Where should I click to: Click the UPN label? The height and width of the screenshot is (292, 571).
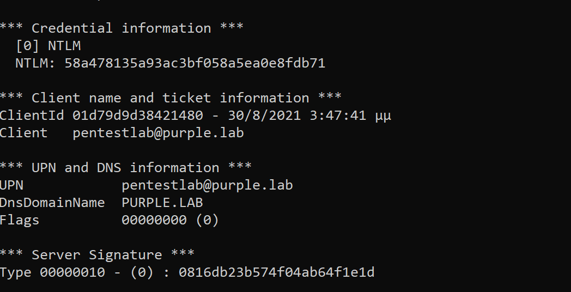[x=12, y=185]
